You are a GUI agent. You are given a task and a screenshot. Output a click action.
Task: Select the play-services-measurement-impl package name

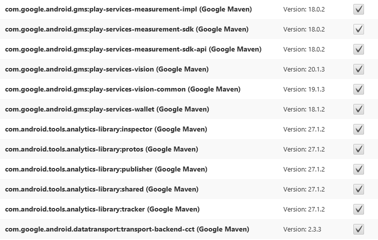pyautogui.click(x=129, y=9)
